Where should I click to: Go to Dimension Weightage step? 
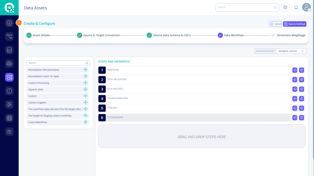click(291, 35)
